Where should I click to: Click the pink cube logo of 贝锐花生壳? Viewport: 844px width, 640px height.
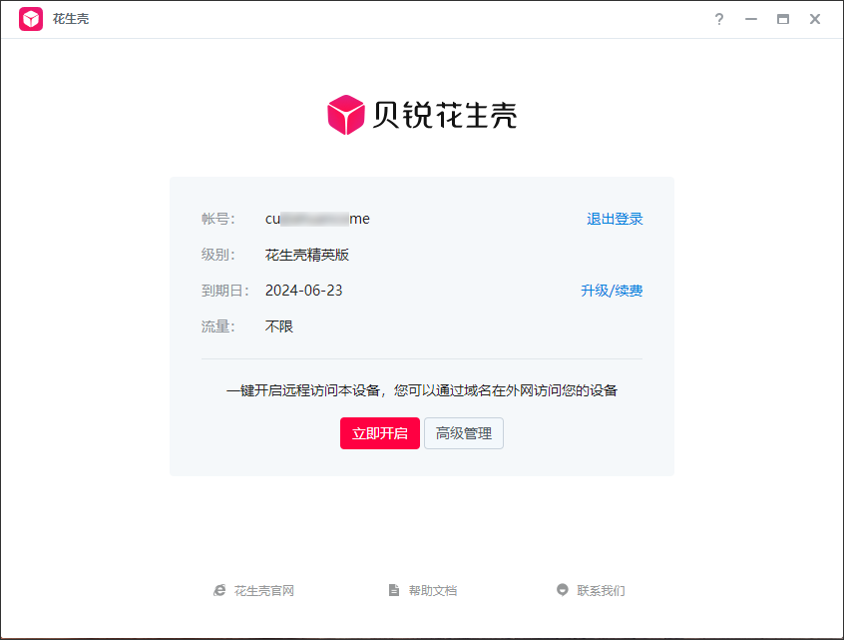click(x=346, y=115)
